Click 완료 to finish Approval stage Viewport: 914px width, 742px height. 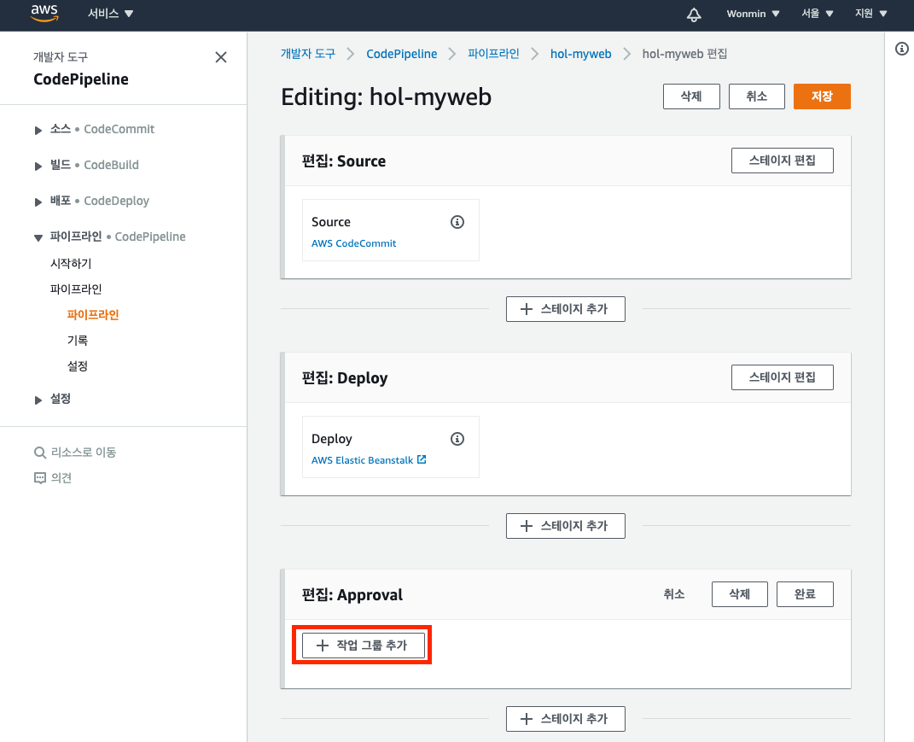pyautogui.click(x=805, y=593)
